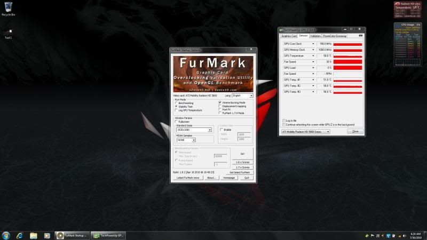Click the ATI Radeon temperature desktop gadget
Image resolution: width=427 pixels, height=240 pixels.
407,10
